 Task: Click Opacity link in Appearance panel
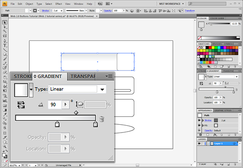209,130
